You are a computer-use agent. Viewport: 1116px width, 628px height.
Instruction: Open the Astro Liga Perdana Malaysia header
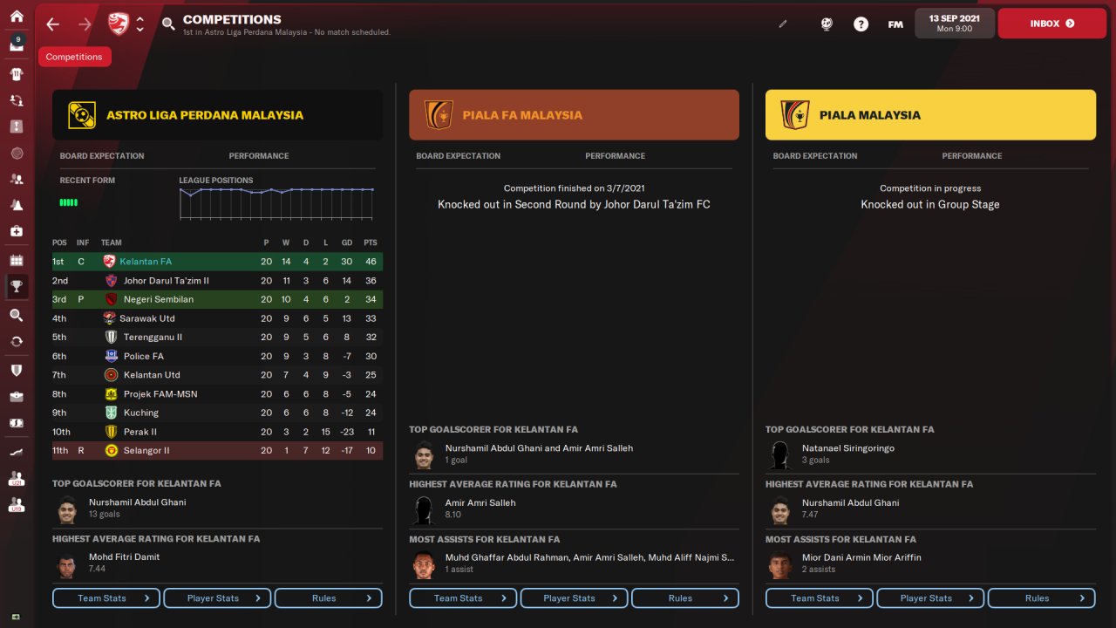click(x=217, y=115)
